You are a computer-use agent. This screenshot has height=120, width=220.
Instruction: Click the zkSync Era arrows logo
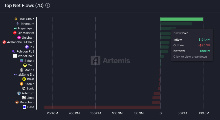pos(16,75)
